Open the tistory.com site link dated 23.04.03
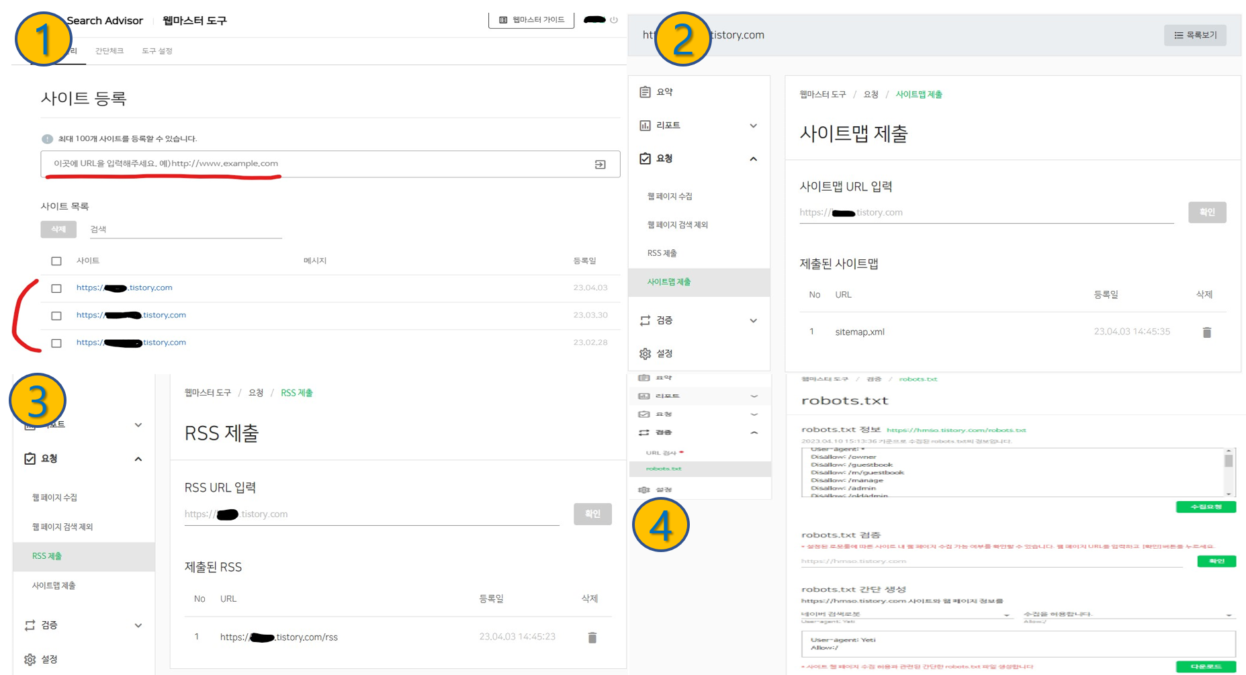Viewport: 1246px width, 675px height. pyautogui.click(x=124, y=288)
